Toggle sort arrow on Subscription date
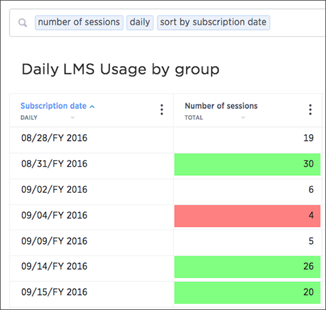The height and width of the screenshot is (310, 326). point(92,106)
